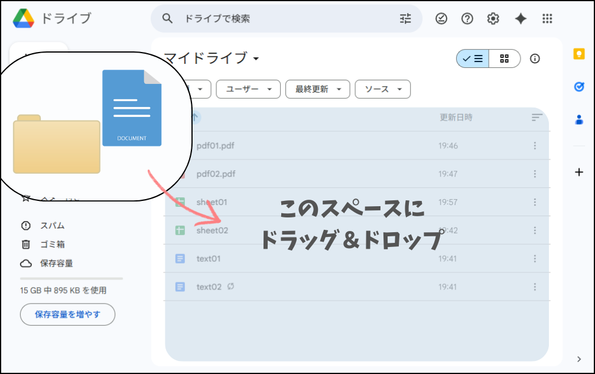Screen dimensions: 595x374
Task: Reverse sort direction arrow
Action: pyautogui.click(x=195, y=117)
